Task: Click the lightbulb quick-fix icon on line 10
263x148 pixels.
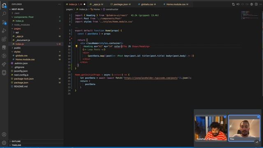Action: click(76, 46)
